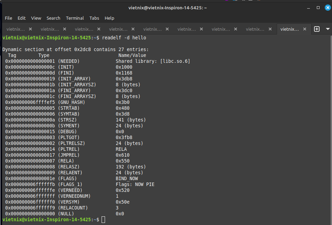Switch to the third terminal tab
Screen dimensions: 332x225
click(x=84, y=29)
